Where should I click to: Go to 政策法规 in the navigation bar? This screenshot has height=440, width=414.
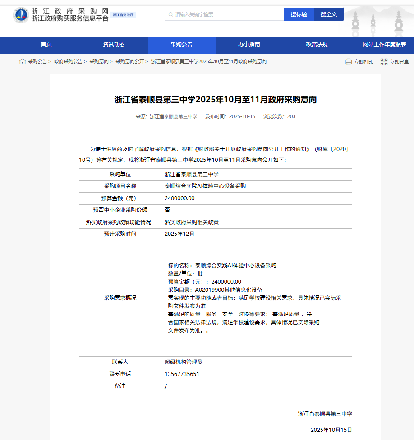point(317,45)
